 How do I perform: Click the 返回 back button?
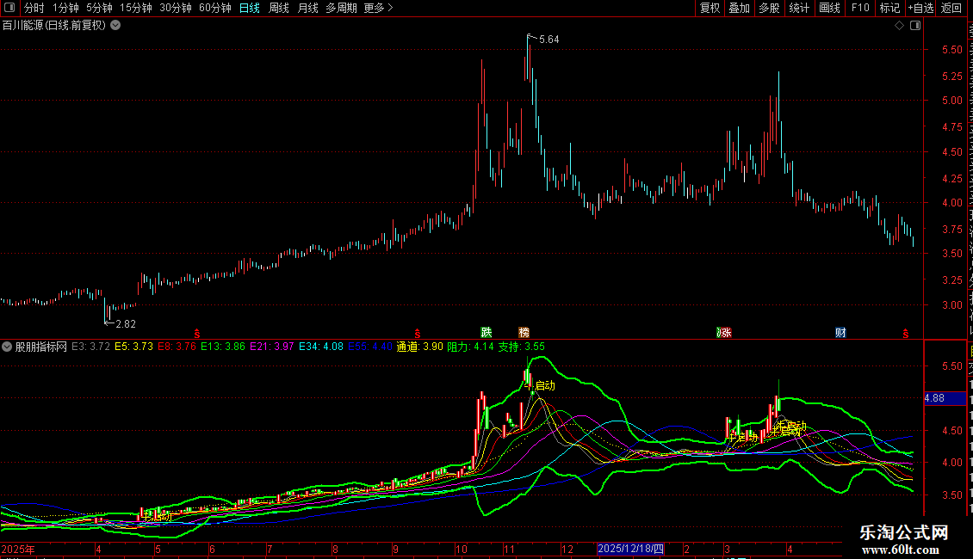click(951, 8)
